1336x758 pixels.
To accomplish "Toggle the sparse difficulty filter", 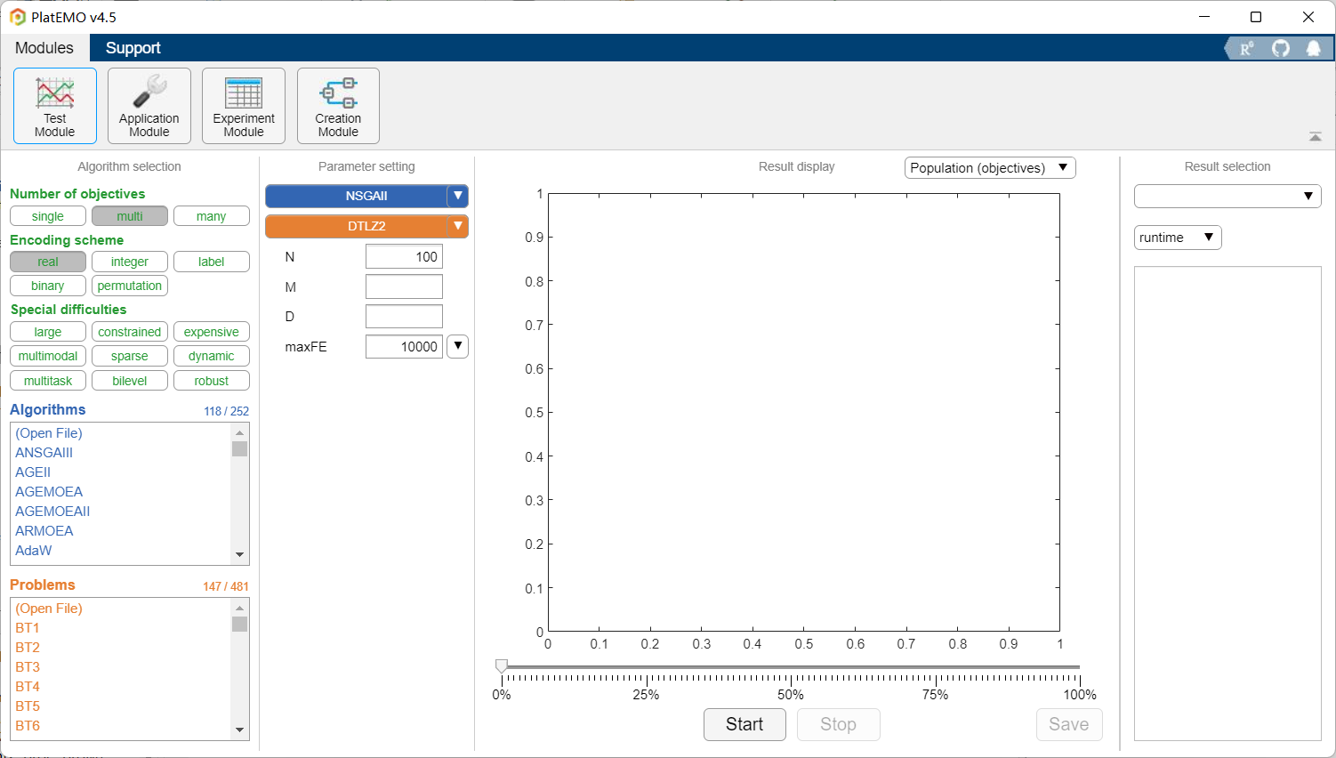I will (130, 356).
